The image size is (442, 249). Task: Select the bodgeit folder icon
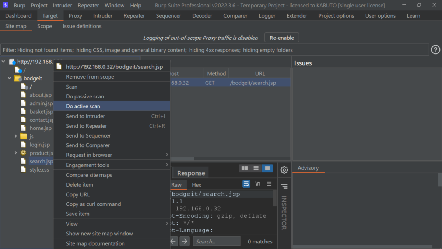pyautogui.click(x=18, y=78)
